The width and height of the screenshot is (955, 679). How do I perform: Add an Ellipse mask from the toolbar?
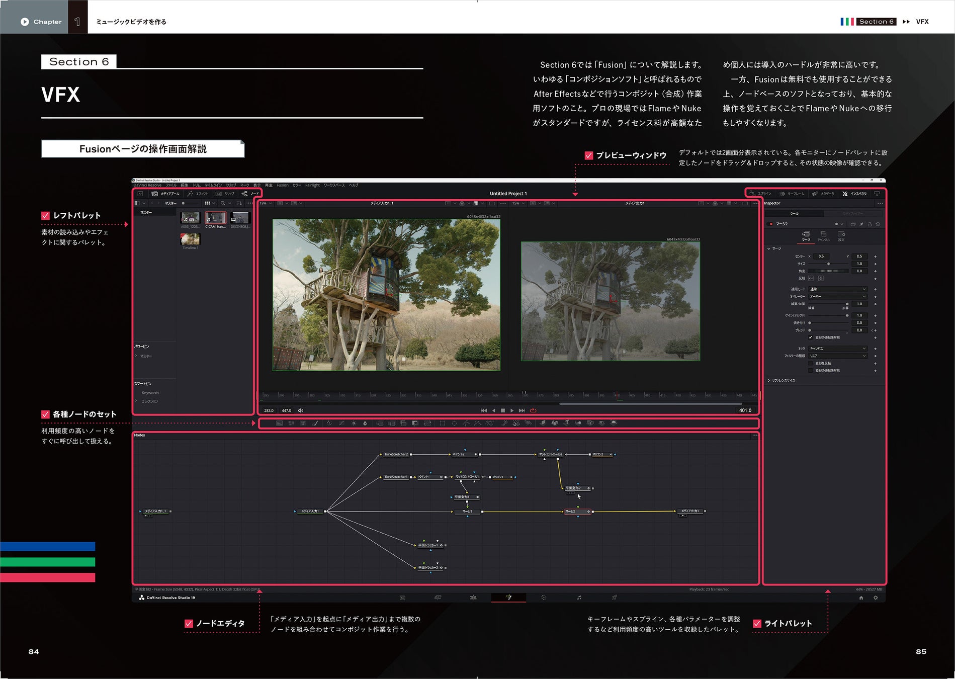[x=454, y=423]
